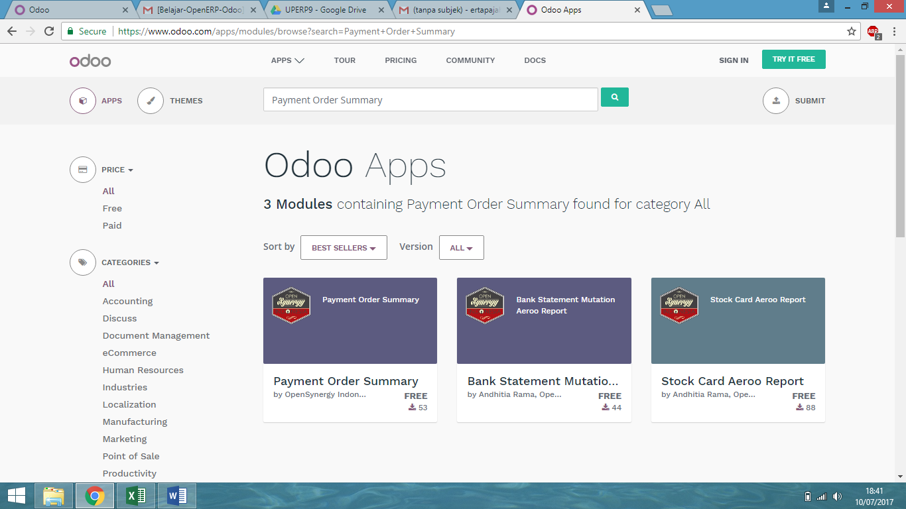906x509 pixels.
Task: Open Chrome's three-dot menu
Action: point(893,31)
